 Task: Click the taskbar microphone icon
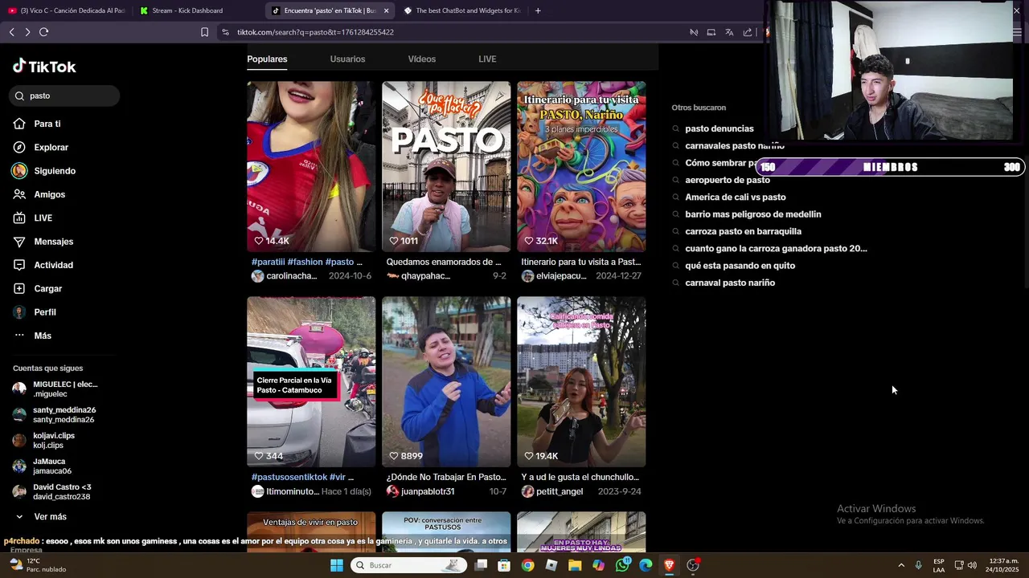(918, 565)
